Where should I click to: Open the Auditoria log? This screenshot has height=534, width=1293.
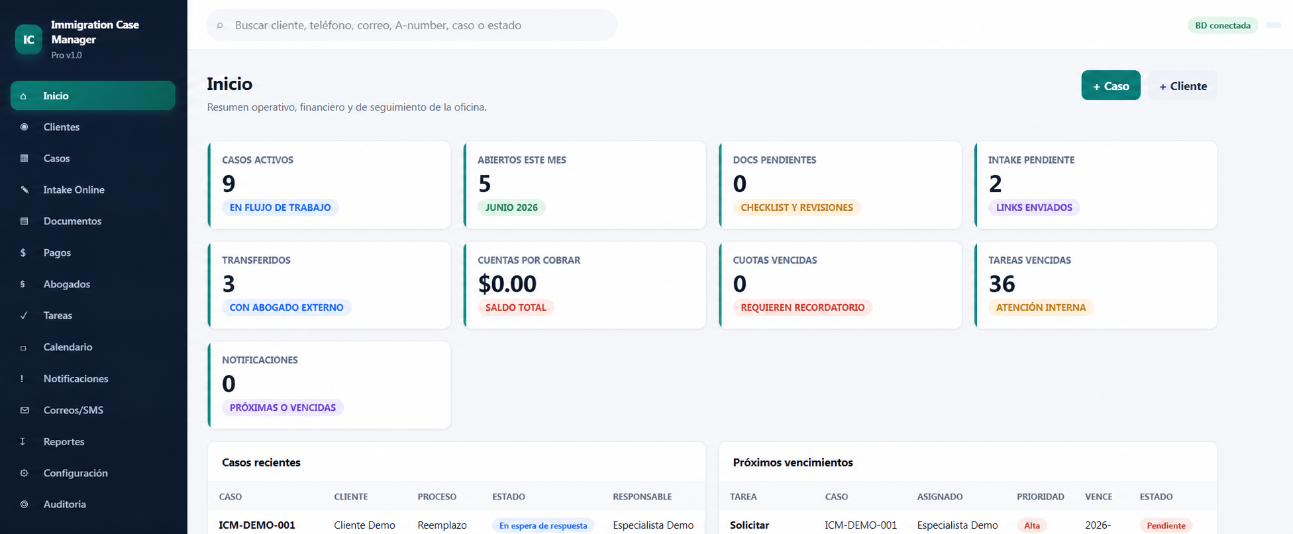click(x=93, y=504)
